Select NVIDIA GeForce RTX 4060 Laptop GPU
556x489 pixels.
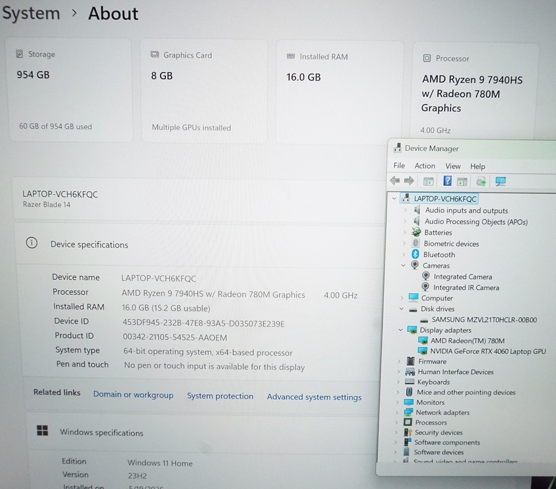488,352
